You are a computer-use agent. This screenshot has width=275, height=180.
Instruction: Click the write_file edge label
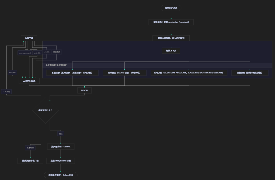click(x=37, y=53)
